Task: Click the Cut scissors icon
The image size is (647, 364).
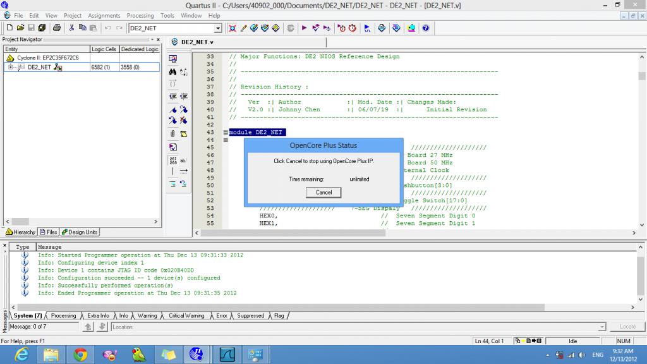Action: pyautogui.click(x=71, y=28)
